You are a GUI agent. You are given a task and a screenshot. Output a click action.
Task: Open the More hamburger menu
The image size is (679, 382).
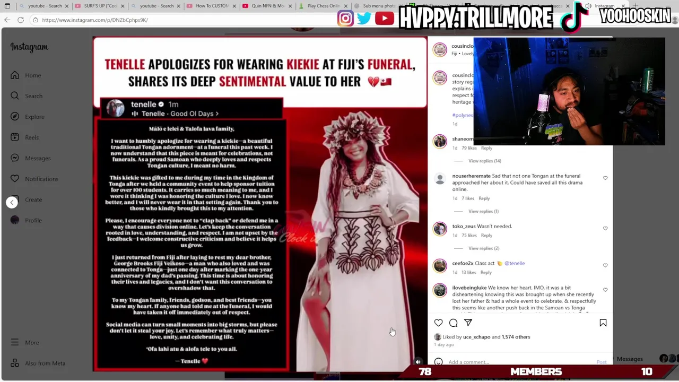[25, 343]
